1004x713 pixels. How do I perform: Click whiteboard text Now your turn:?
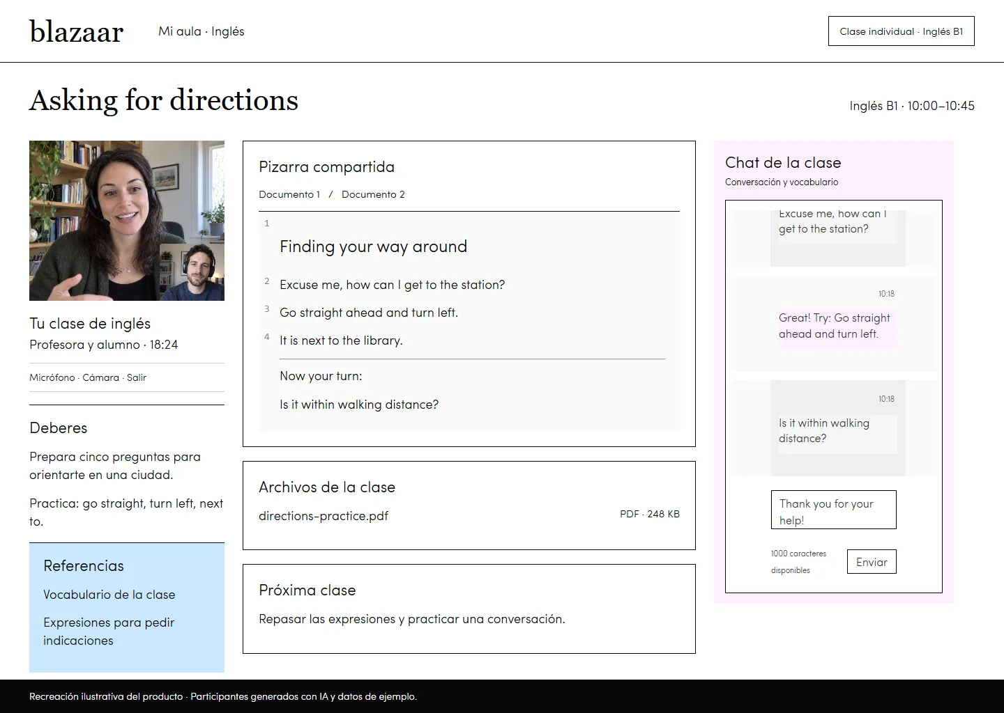pyautogui.click(x=321, y=376)
